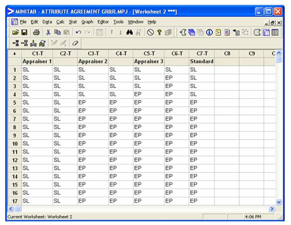
Task: Select the C1-T column header
Action: tap(37, 53)
